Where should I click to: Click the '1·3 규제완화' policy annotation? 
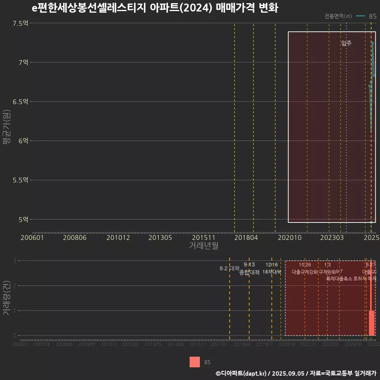click(x=327, y=268)
